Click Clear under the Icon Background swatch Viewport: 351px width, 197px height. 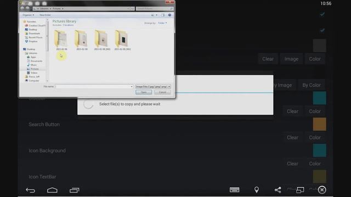[x=292, y=164]
